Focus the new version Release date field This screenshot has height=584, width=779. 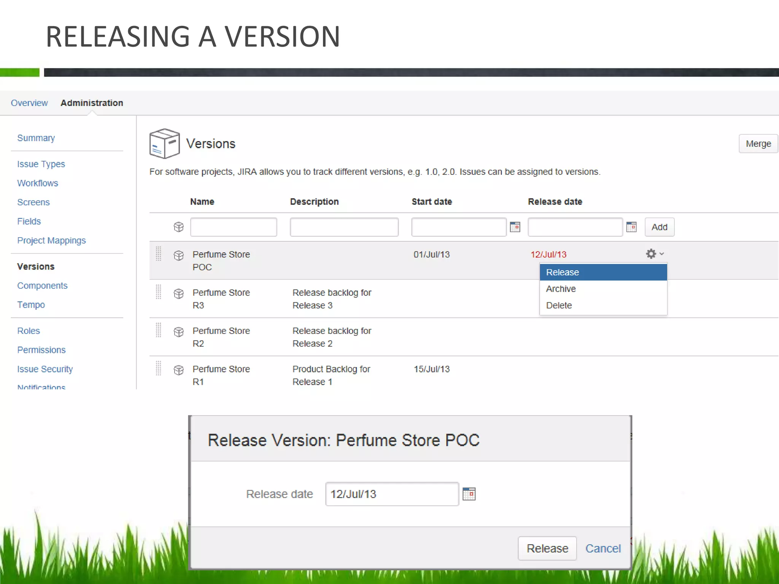pos(575,227)
